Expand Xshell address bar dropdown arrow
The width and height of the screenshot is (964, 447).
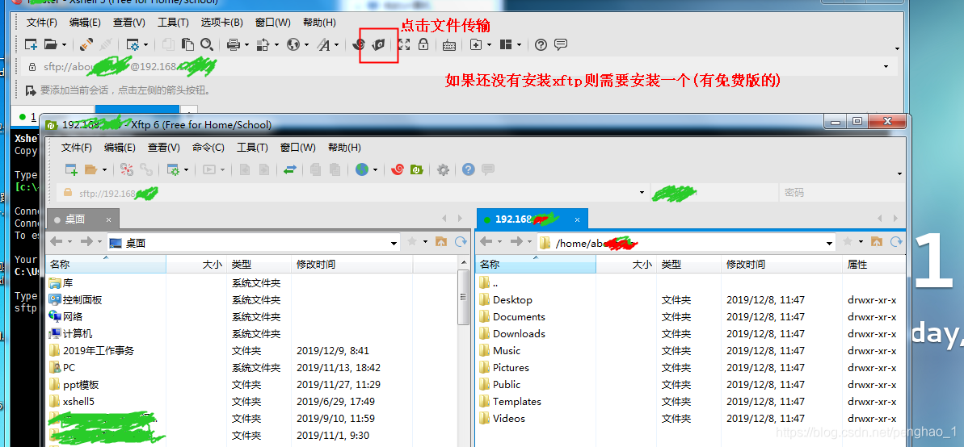pyautogui.click(x=886, y=66)
